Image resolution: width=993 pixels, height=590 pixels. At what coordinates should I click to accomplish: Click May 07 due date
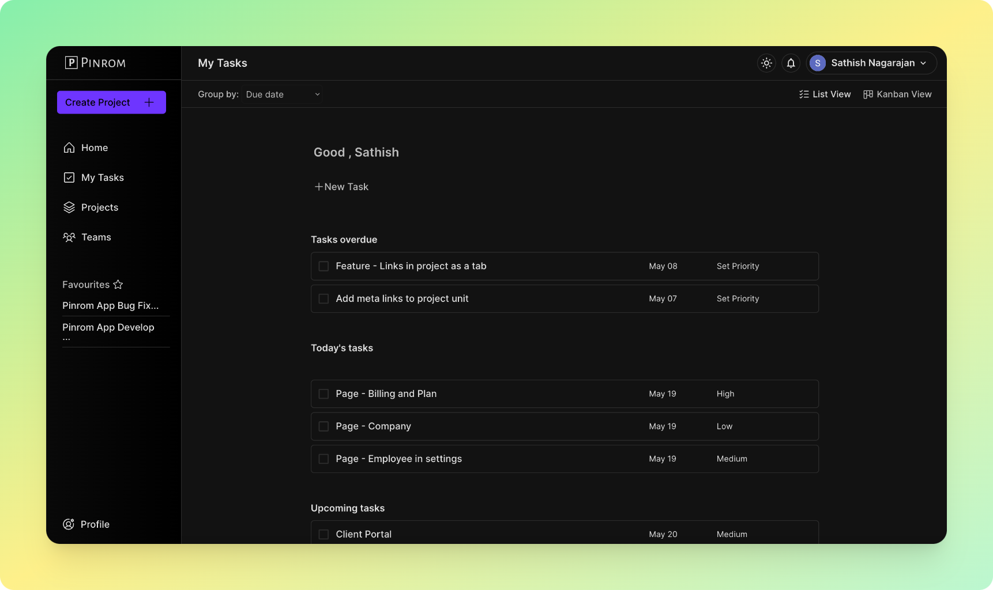[x=663, y=298]
